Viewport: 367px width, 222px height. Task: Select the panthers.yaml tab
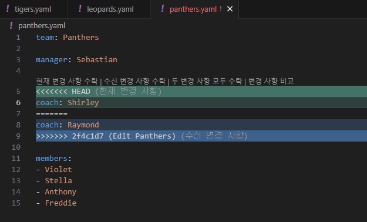coord(193,9)
